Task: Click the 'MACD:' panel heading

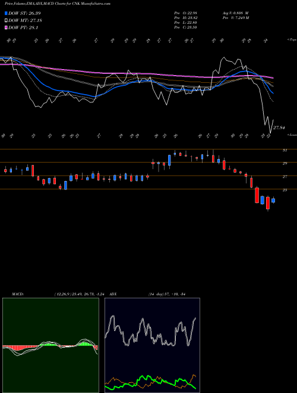Action: point(17,294)
